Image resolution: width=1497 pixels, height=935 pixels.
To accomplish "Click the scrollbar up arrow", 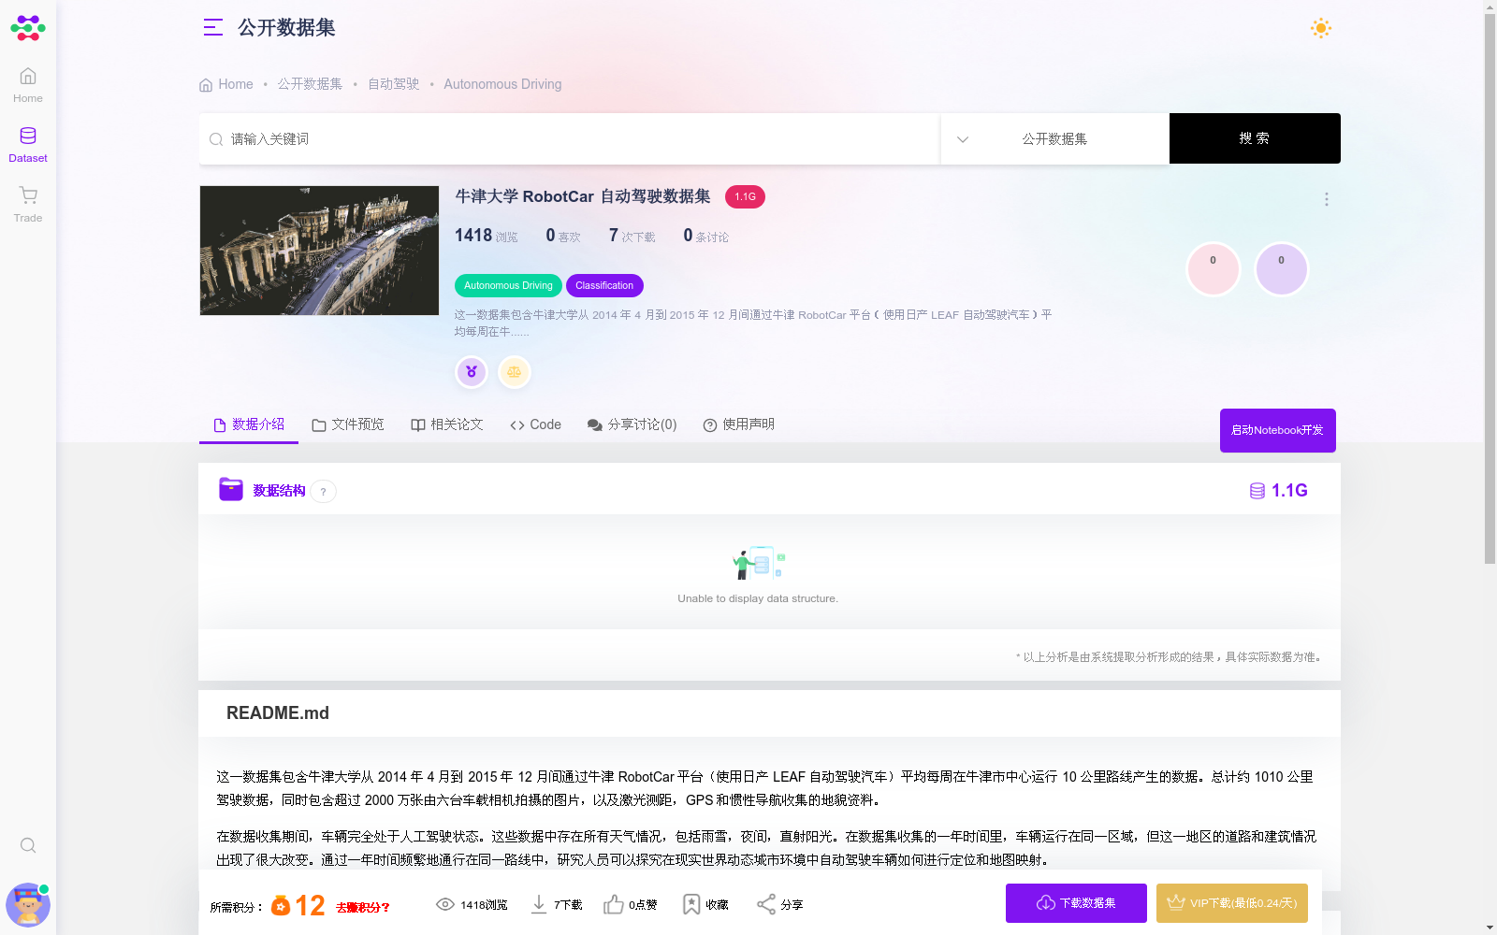I will click(x=1490, y=7).
